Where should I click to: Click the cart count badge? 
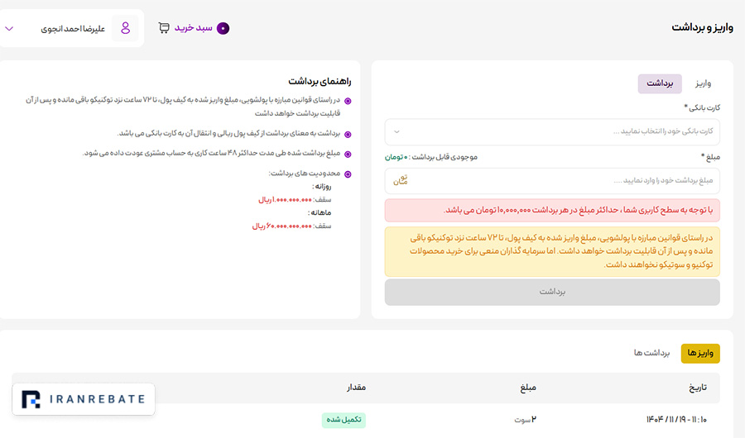(x=223, y=28)
